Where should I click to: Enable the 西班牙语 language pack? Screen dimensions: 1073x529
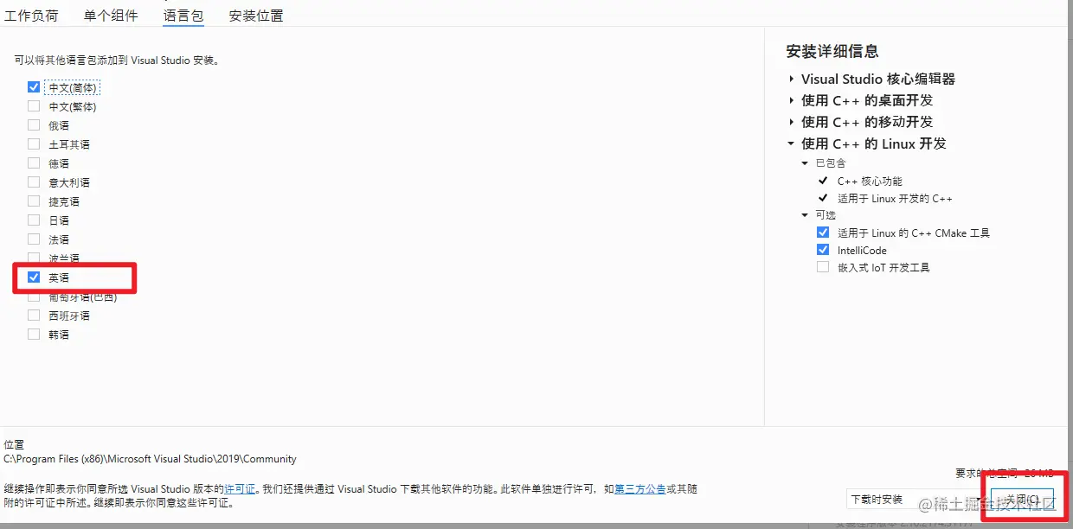pyautogui.click(x=34, y=315)
